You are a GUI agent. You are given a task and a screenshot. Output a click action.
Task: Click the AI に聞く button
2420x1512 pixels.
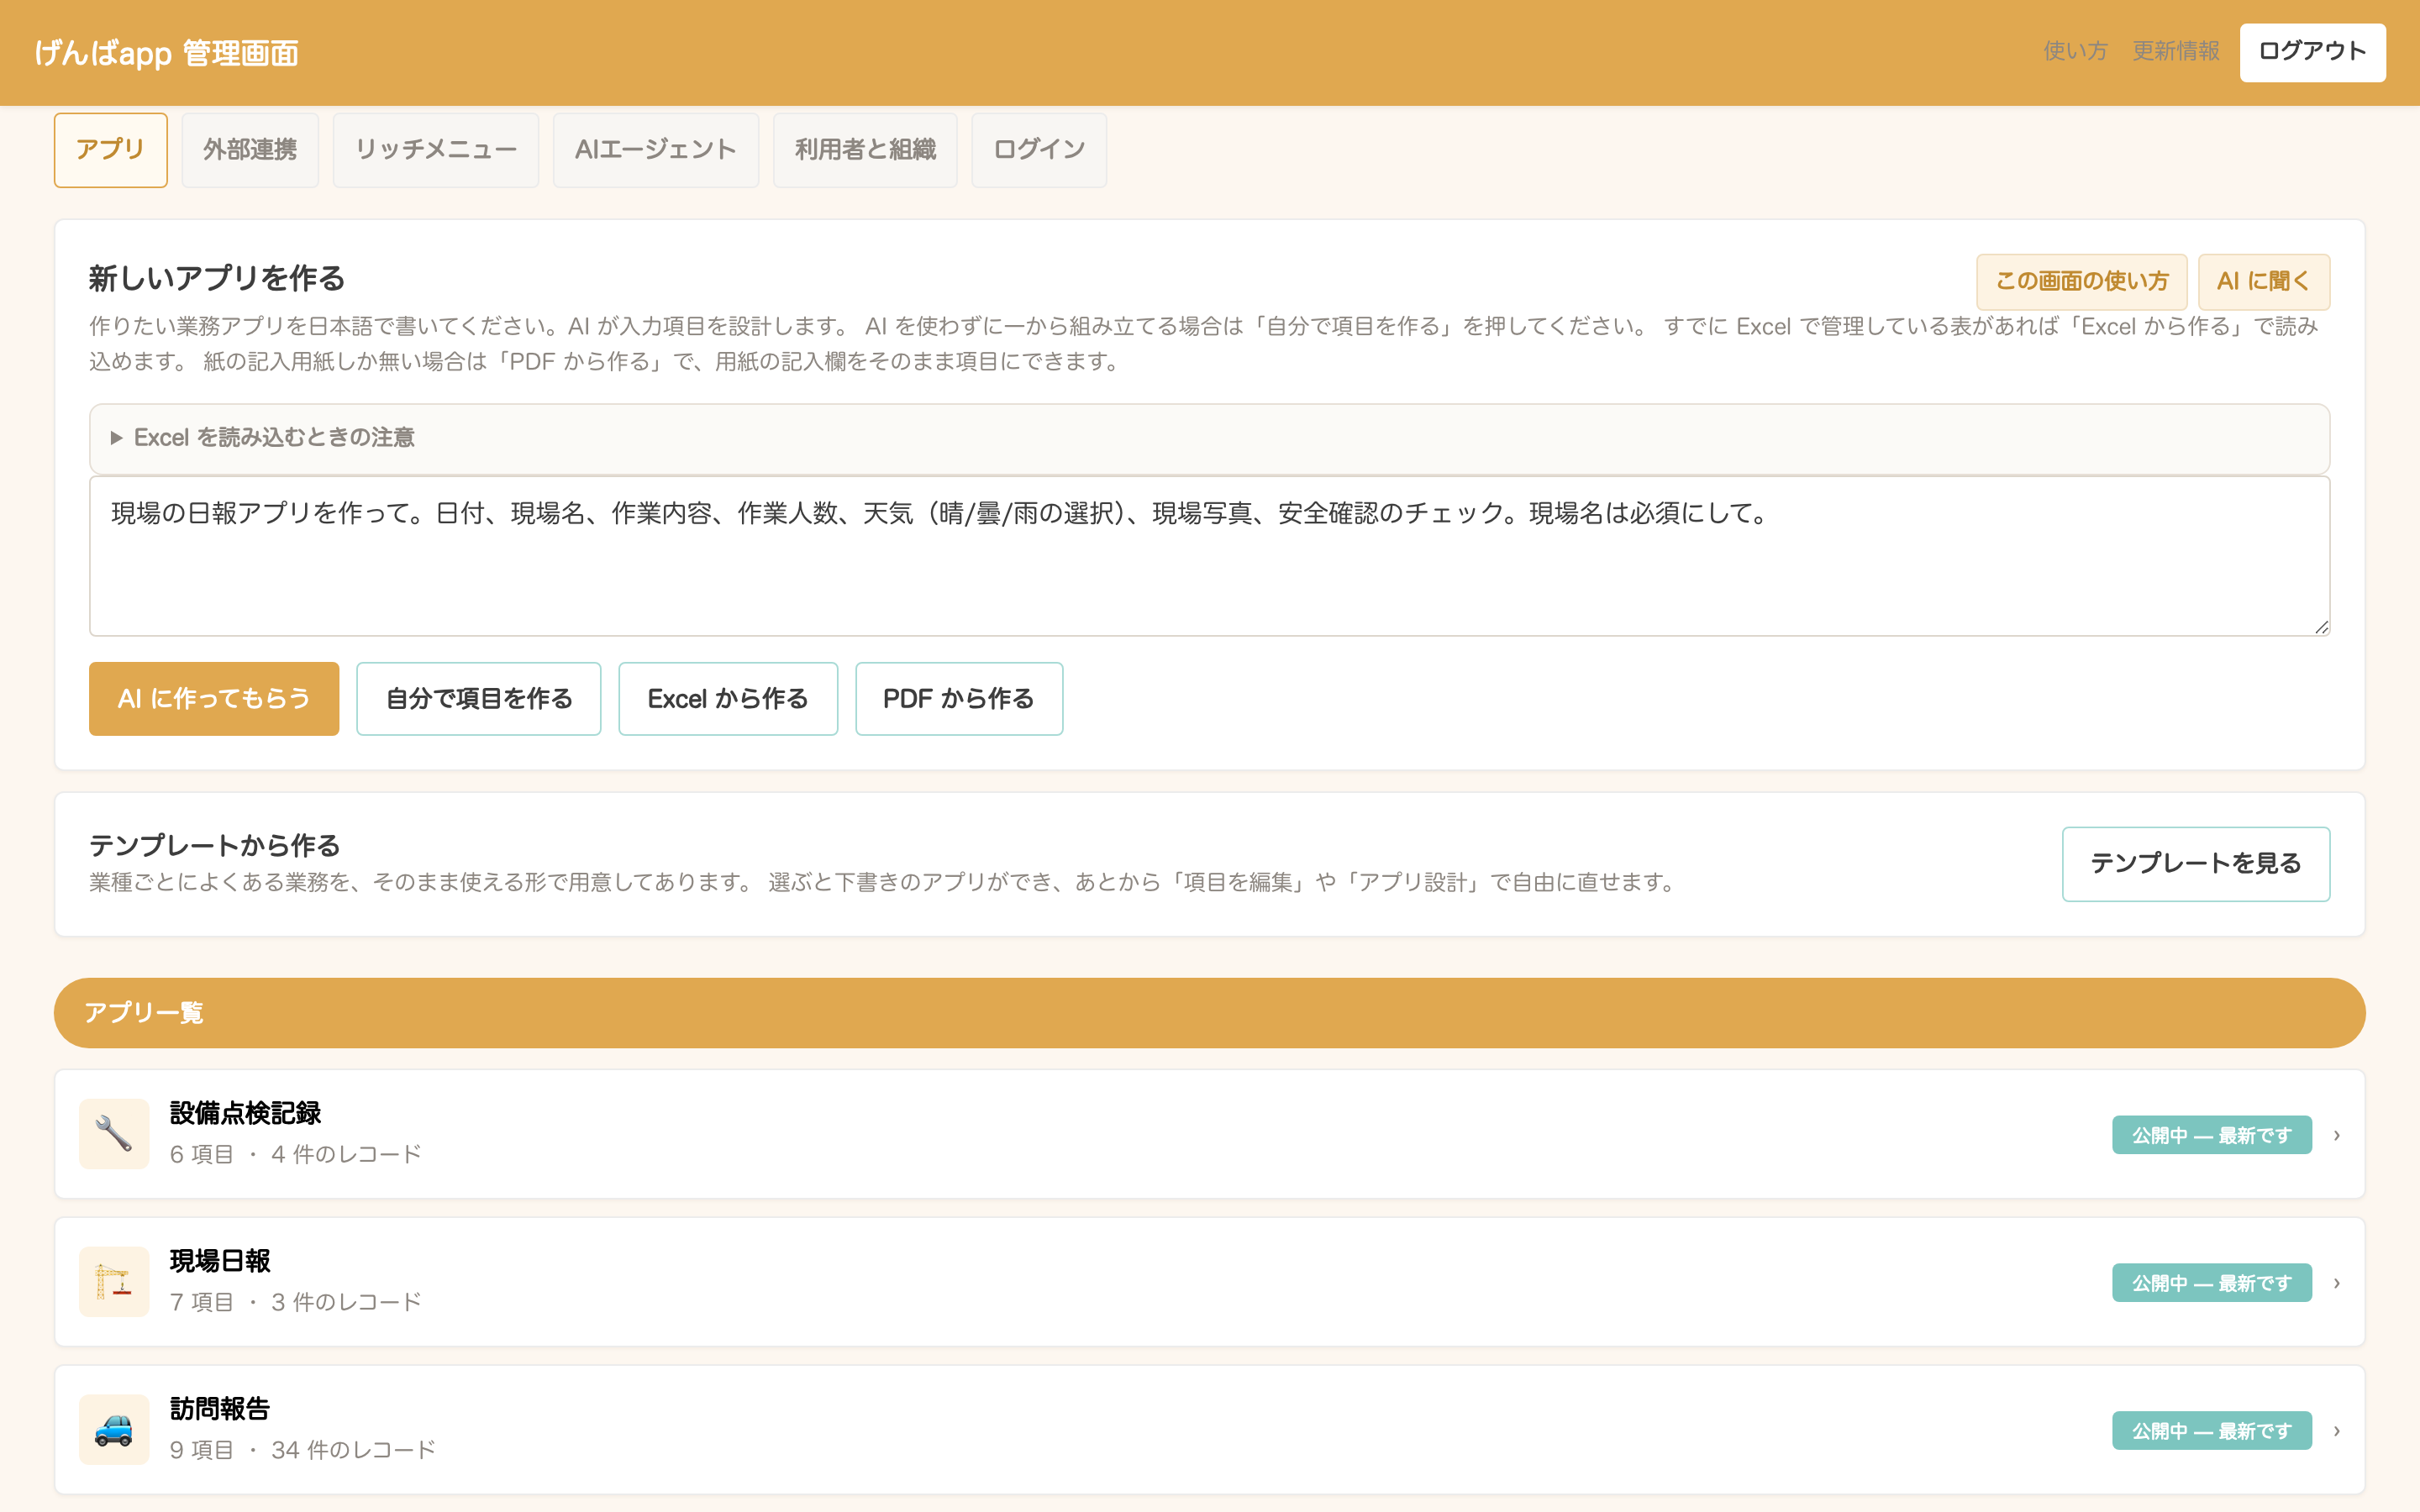click(x=2264, y=281)
